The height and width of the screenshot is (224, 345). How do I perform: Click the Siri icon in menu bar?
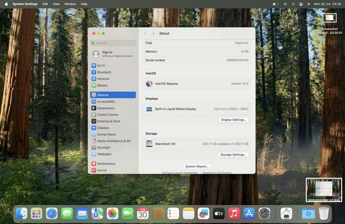click(308, 4)
